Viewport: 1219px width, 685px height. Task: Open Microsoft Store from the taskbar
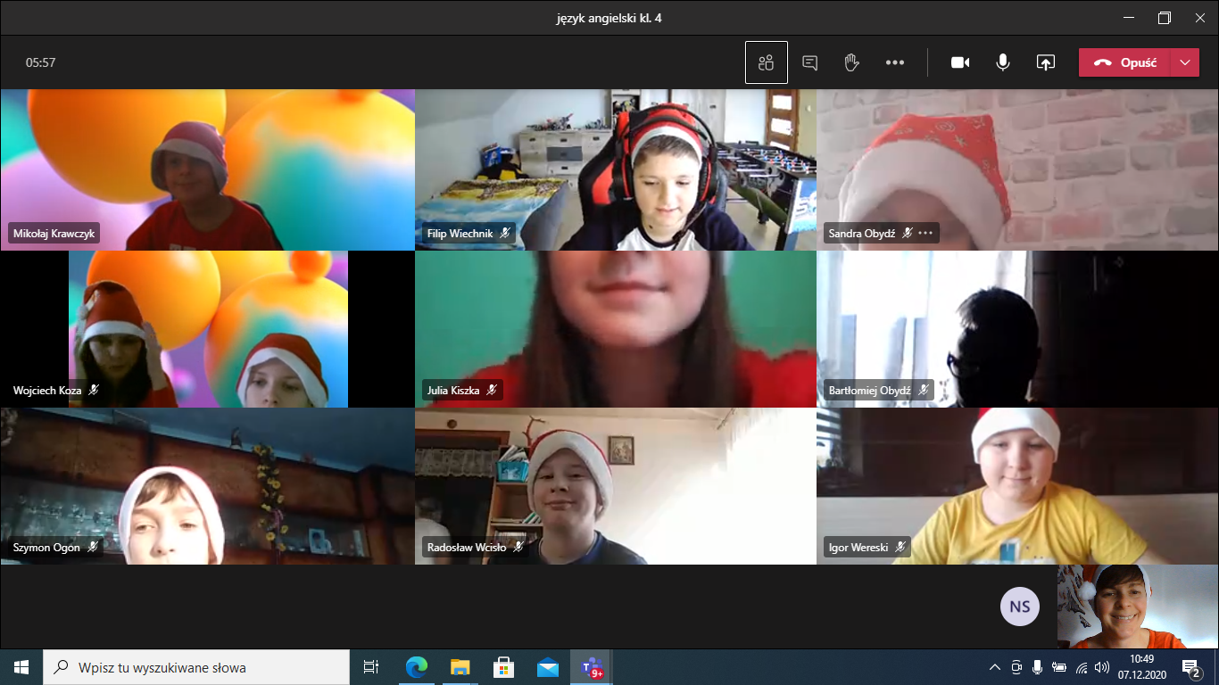503,667
